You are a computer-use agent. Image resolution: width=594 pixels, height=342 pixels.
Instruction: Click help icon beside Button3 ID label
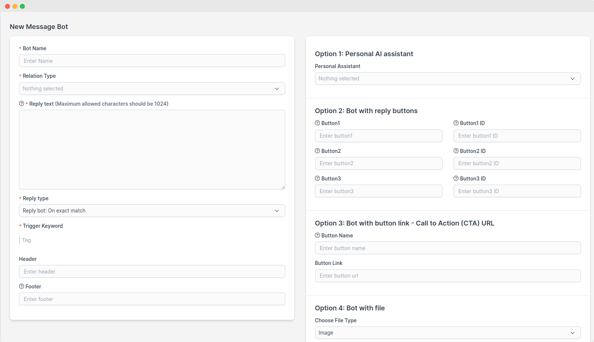coord(456,179)
